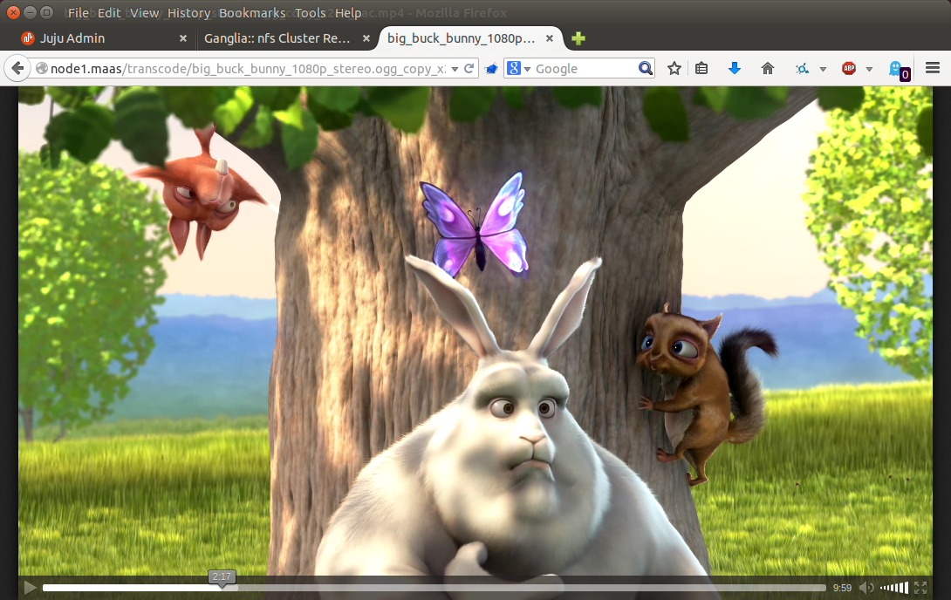Expand the network extension dropdown arrow
The height and width of the screenshot is (600, 951).
[823, 69]
